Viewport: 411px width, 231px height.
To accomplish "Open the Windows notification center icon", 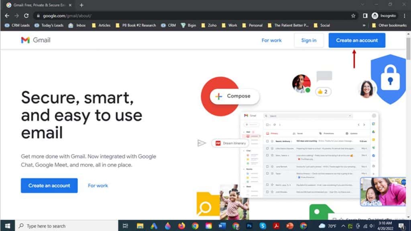I will (x=401, y=226).
